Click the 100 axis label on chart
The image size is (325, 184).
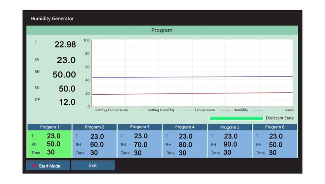86,40
